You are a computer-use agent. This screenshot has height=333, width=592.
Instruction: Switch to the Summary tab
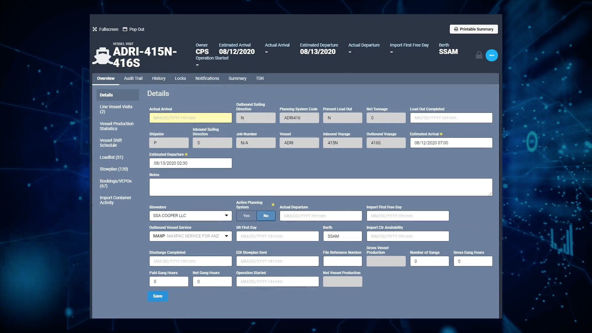pyautogui.click(x=237, y=79)
